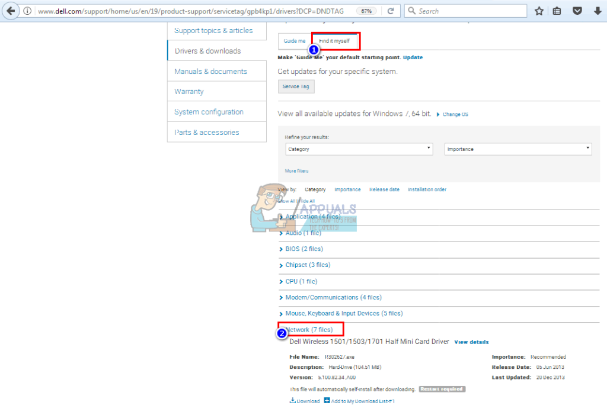Expand Audio (1 file) category
This screenshot has width=607, height=415.
point(303,233)
